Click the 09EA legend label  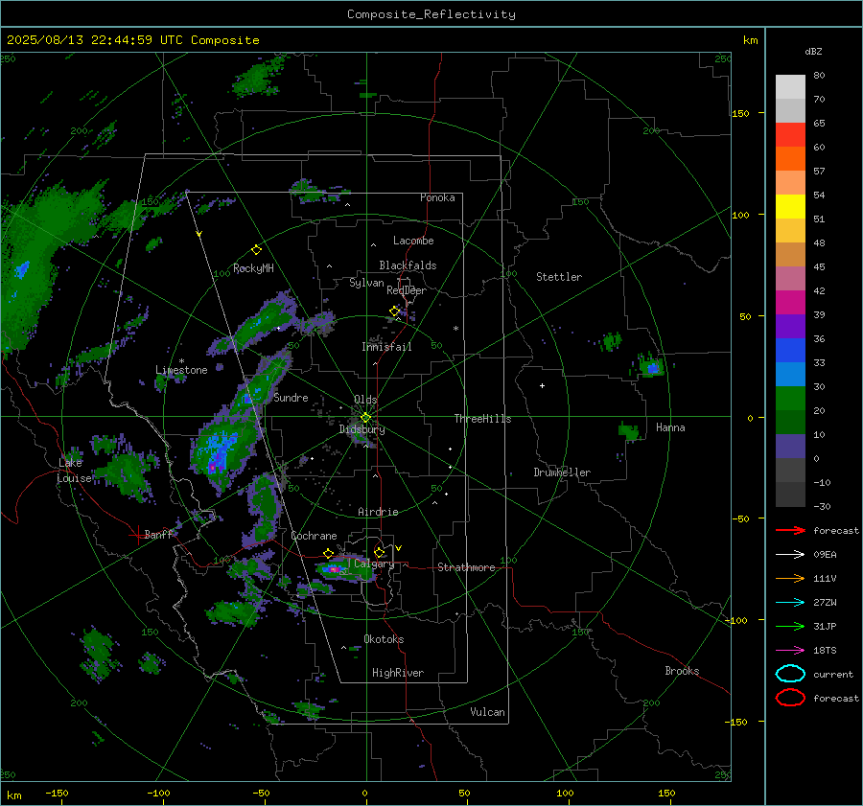point(825,554)
